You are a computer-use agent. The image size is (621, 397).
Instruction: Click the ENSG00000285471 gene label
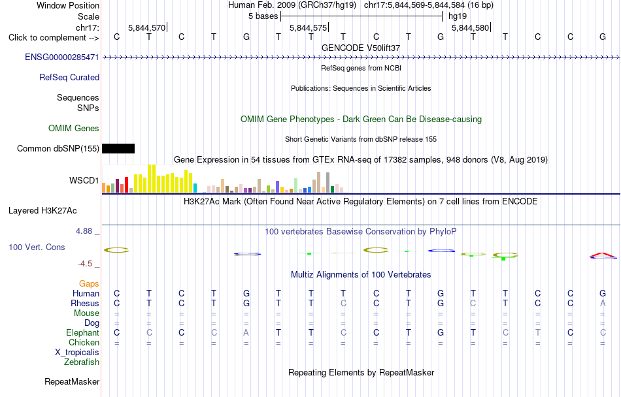pyautogui.click(x=62, y=57)
